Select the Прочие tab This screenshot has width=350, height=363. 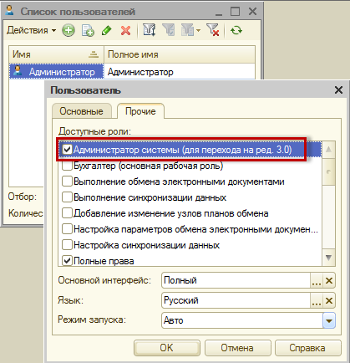pos(140,111)
